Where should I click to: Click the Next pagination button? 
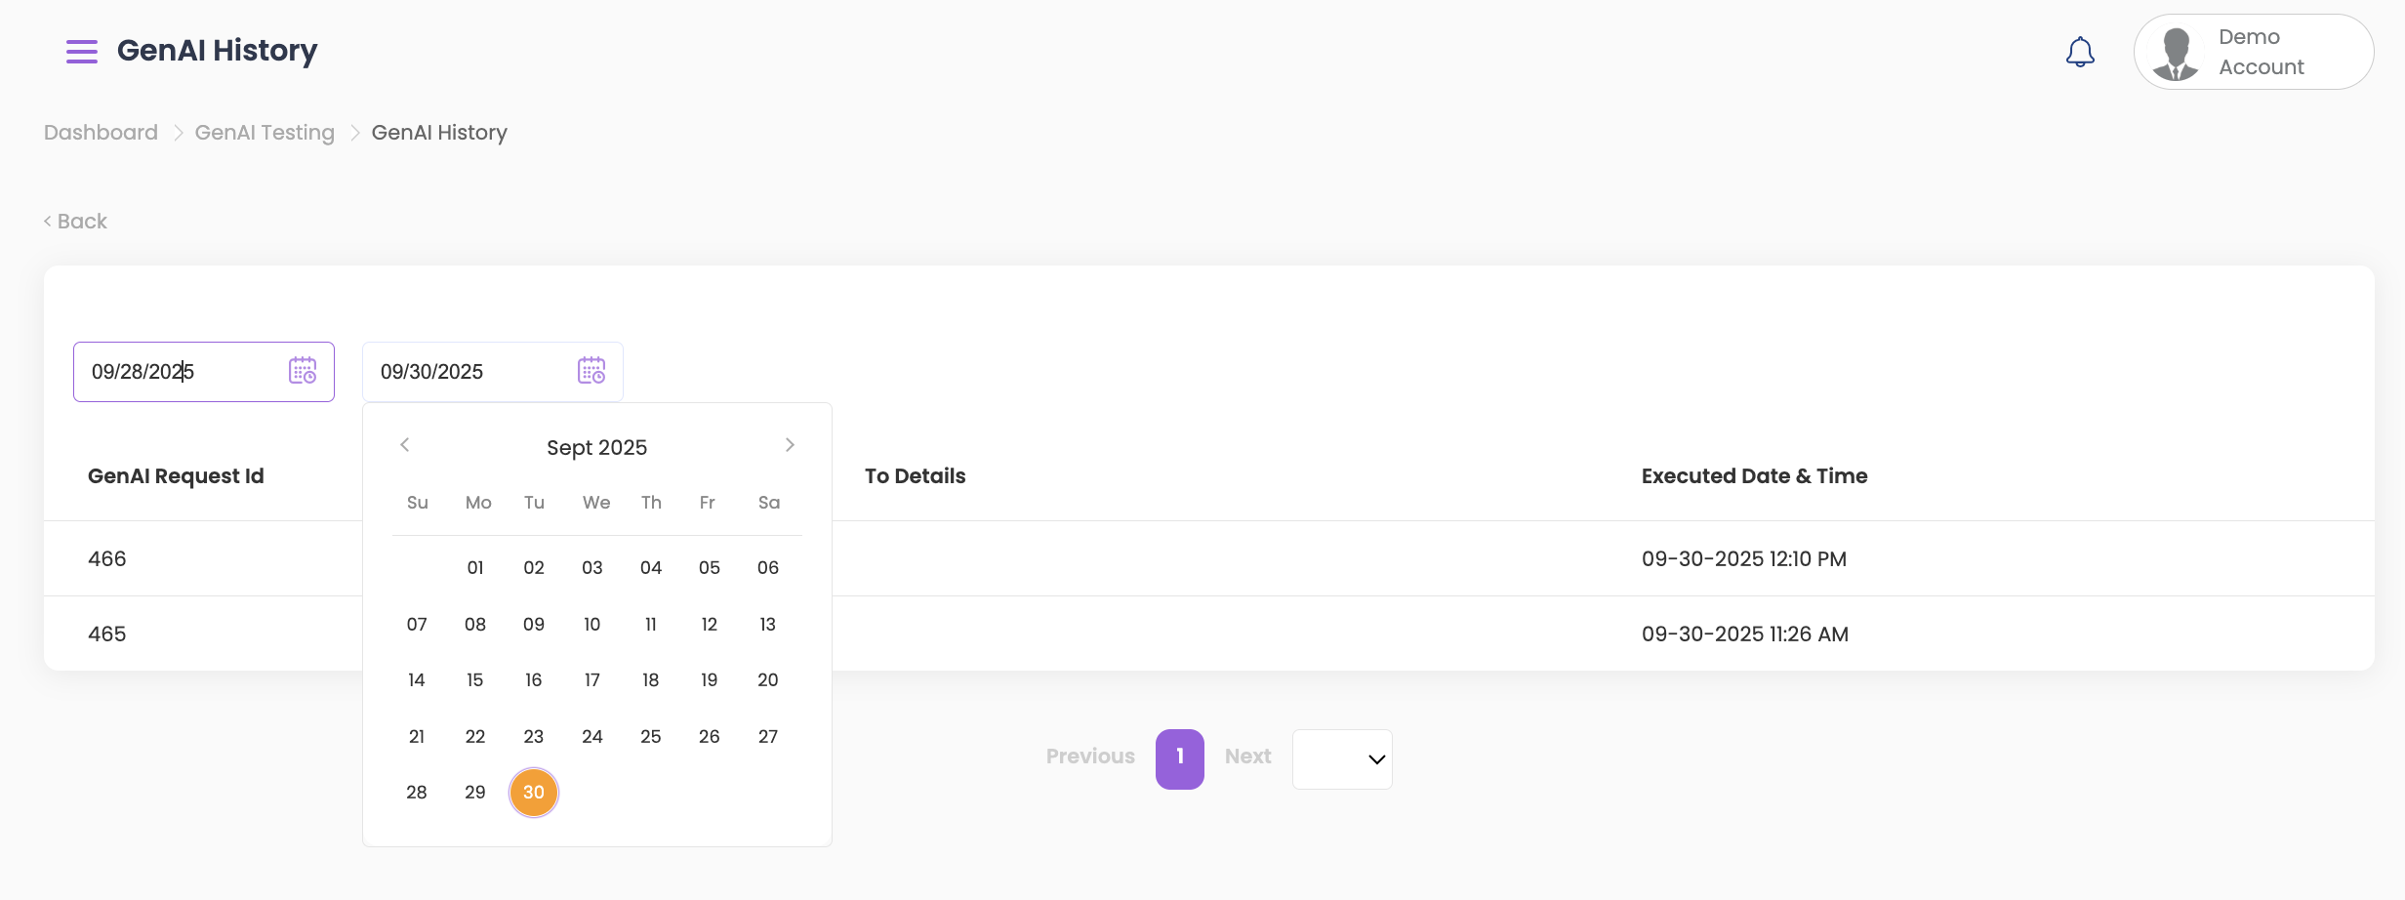(1247, 757)
